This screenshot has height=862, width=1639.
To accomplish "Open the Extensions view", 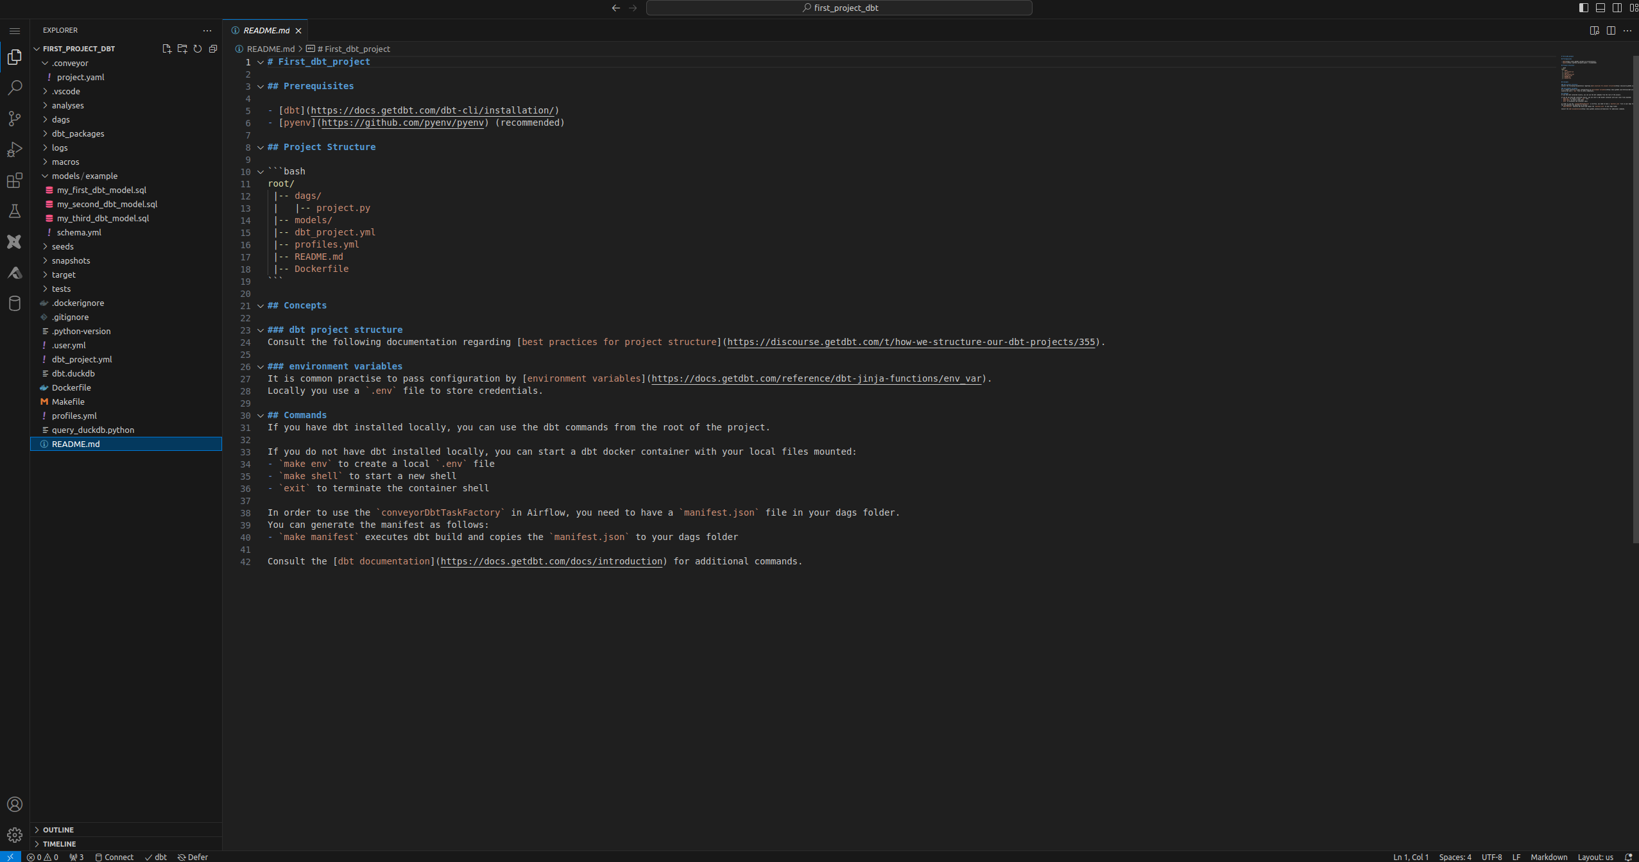I will 15,180.
